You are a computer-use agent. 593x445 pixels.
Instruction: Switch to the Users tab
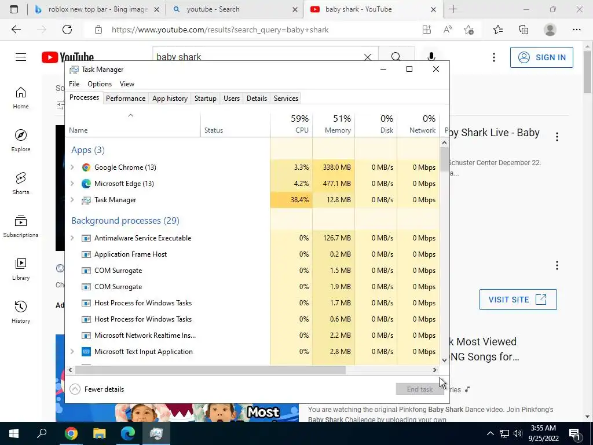[x=232, y=99]
